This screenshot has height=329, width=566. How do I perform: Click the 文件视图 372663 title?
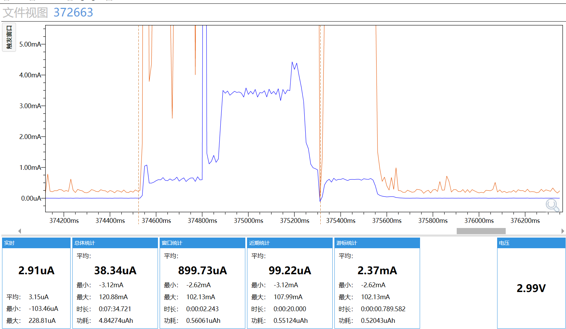click(48, 13)
